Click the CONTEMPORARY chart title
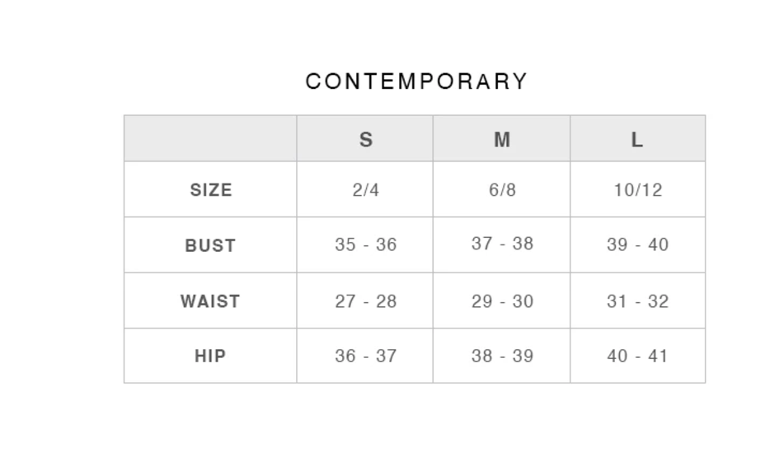 click(416, 81)
